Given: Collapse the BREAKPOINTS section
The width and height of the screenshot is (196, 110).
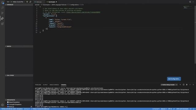Looking at the screenshot, I should 19,100.
